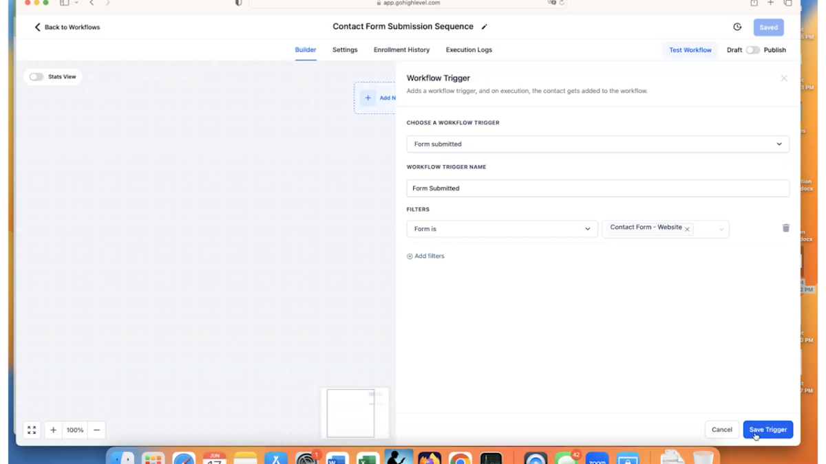Remove the Contact Form - Website tag

click(x=686, y=228)
